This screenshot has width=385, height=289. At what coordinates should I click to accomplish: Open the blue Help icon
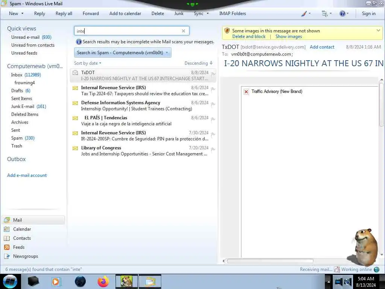point(342,14)
